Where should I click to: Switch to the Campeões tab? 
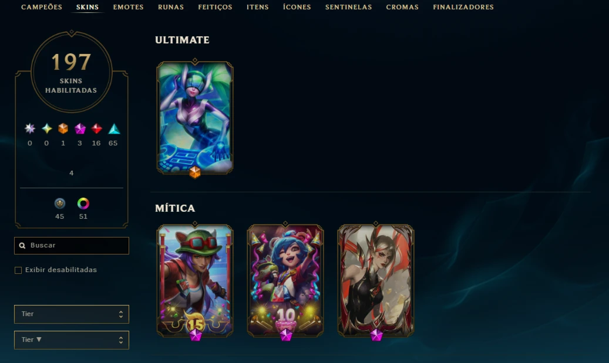point(42,7)
